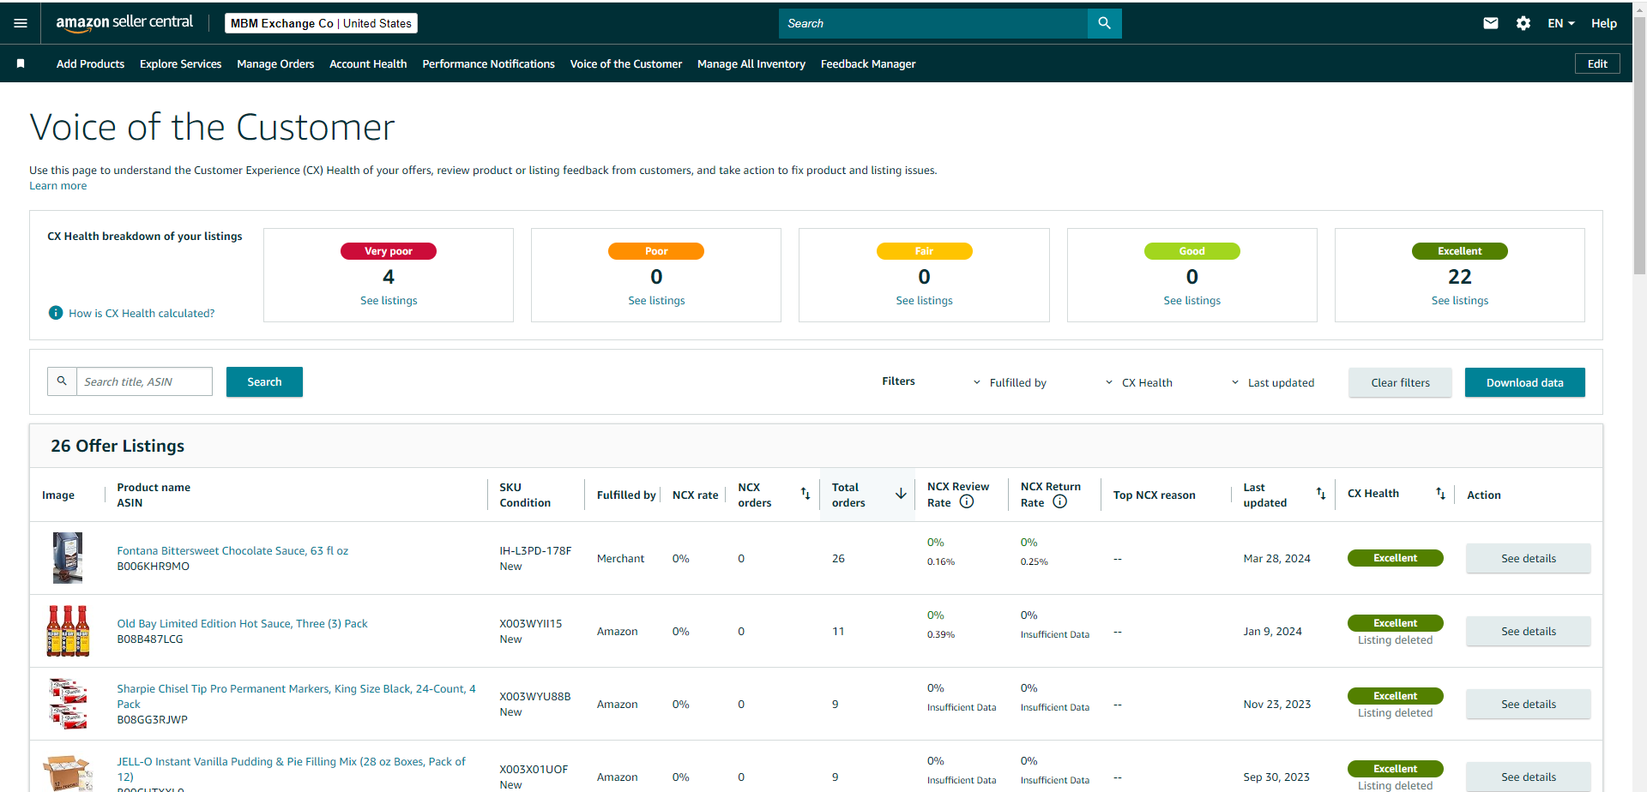This screenshot has height=792, width=1647.
Task: Go to Manage All Inventory
Action: (751, 63)
